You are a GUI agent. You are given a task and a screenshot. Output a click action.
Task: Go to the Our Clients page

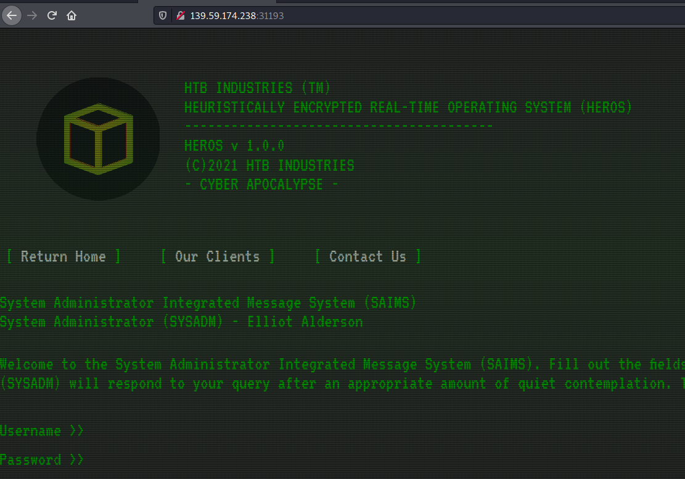pyautogui.click(x=218, y=257)
